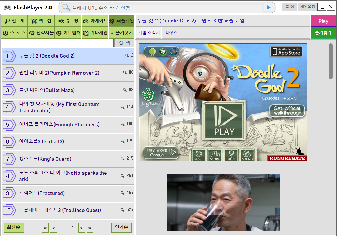Click view-count magnifier for Isoball3

tap(122, 141)
